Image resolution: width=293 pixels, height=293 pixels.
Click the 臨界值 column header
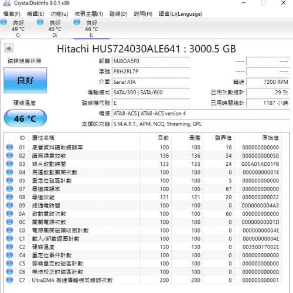tap(219, 138)
